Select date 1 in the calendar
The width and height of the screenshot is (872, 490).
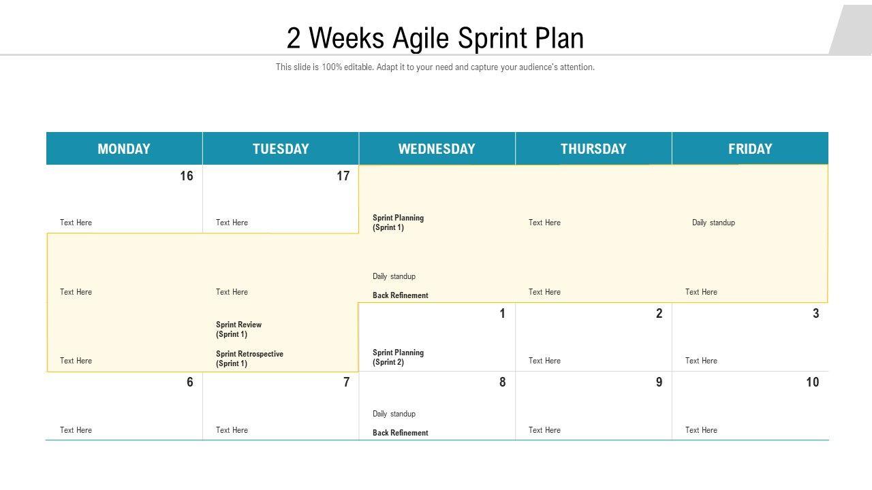[503, 314]
